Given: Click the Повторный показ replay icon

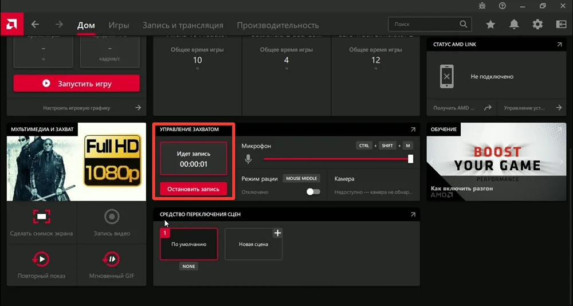Looking at the screenshot, I should 41,259.
